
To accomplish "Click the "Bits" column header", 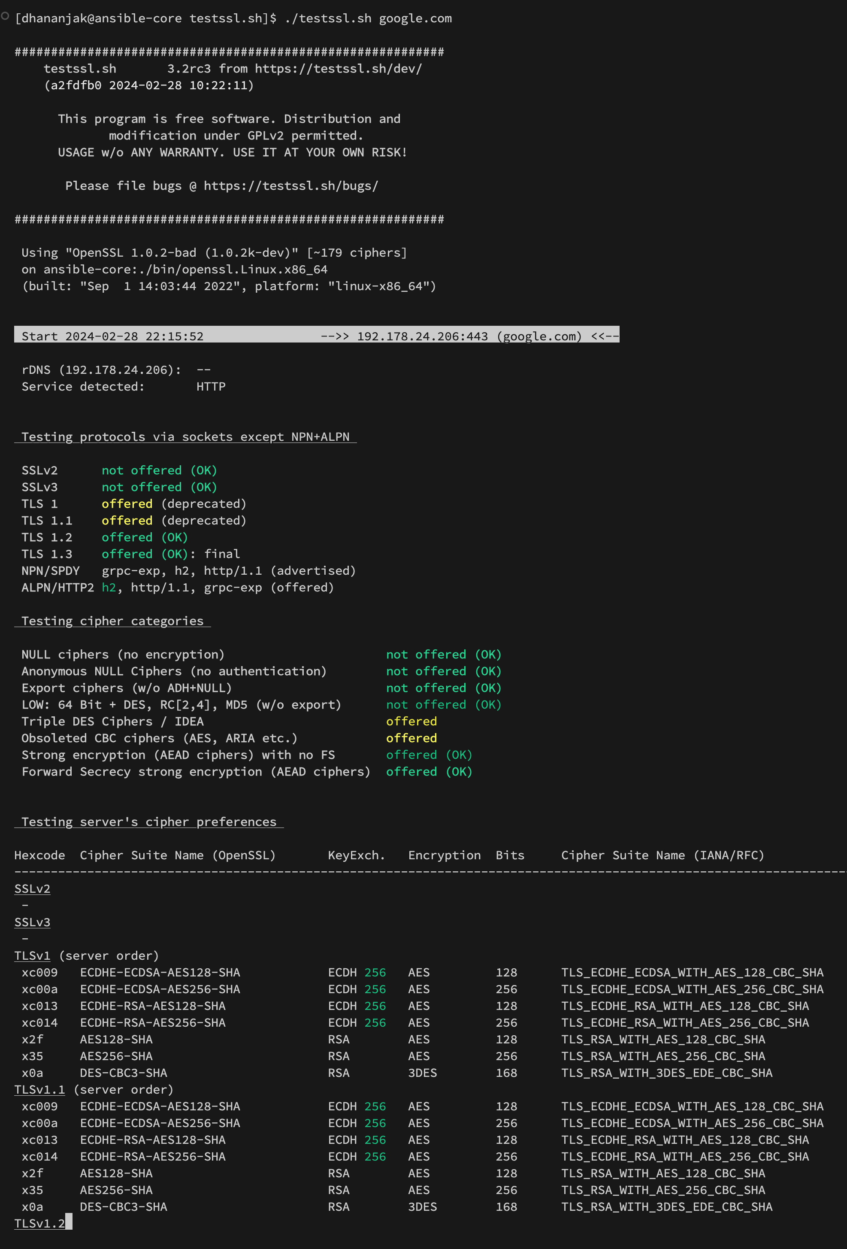I will [x=510, y=855].
